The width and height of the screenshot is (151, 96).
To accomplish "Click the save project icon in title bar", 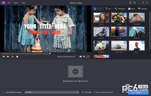I will (130, 3).
